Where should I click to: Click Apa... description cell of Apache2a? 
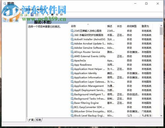point(111,61)
